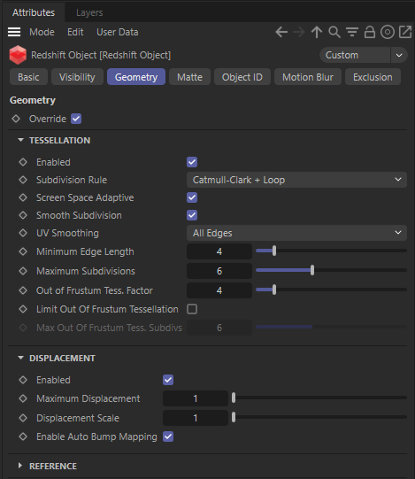
Task: Click keyframe diamond next to Subdivision Rule
Action: pos(23,180)
